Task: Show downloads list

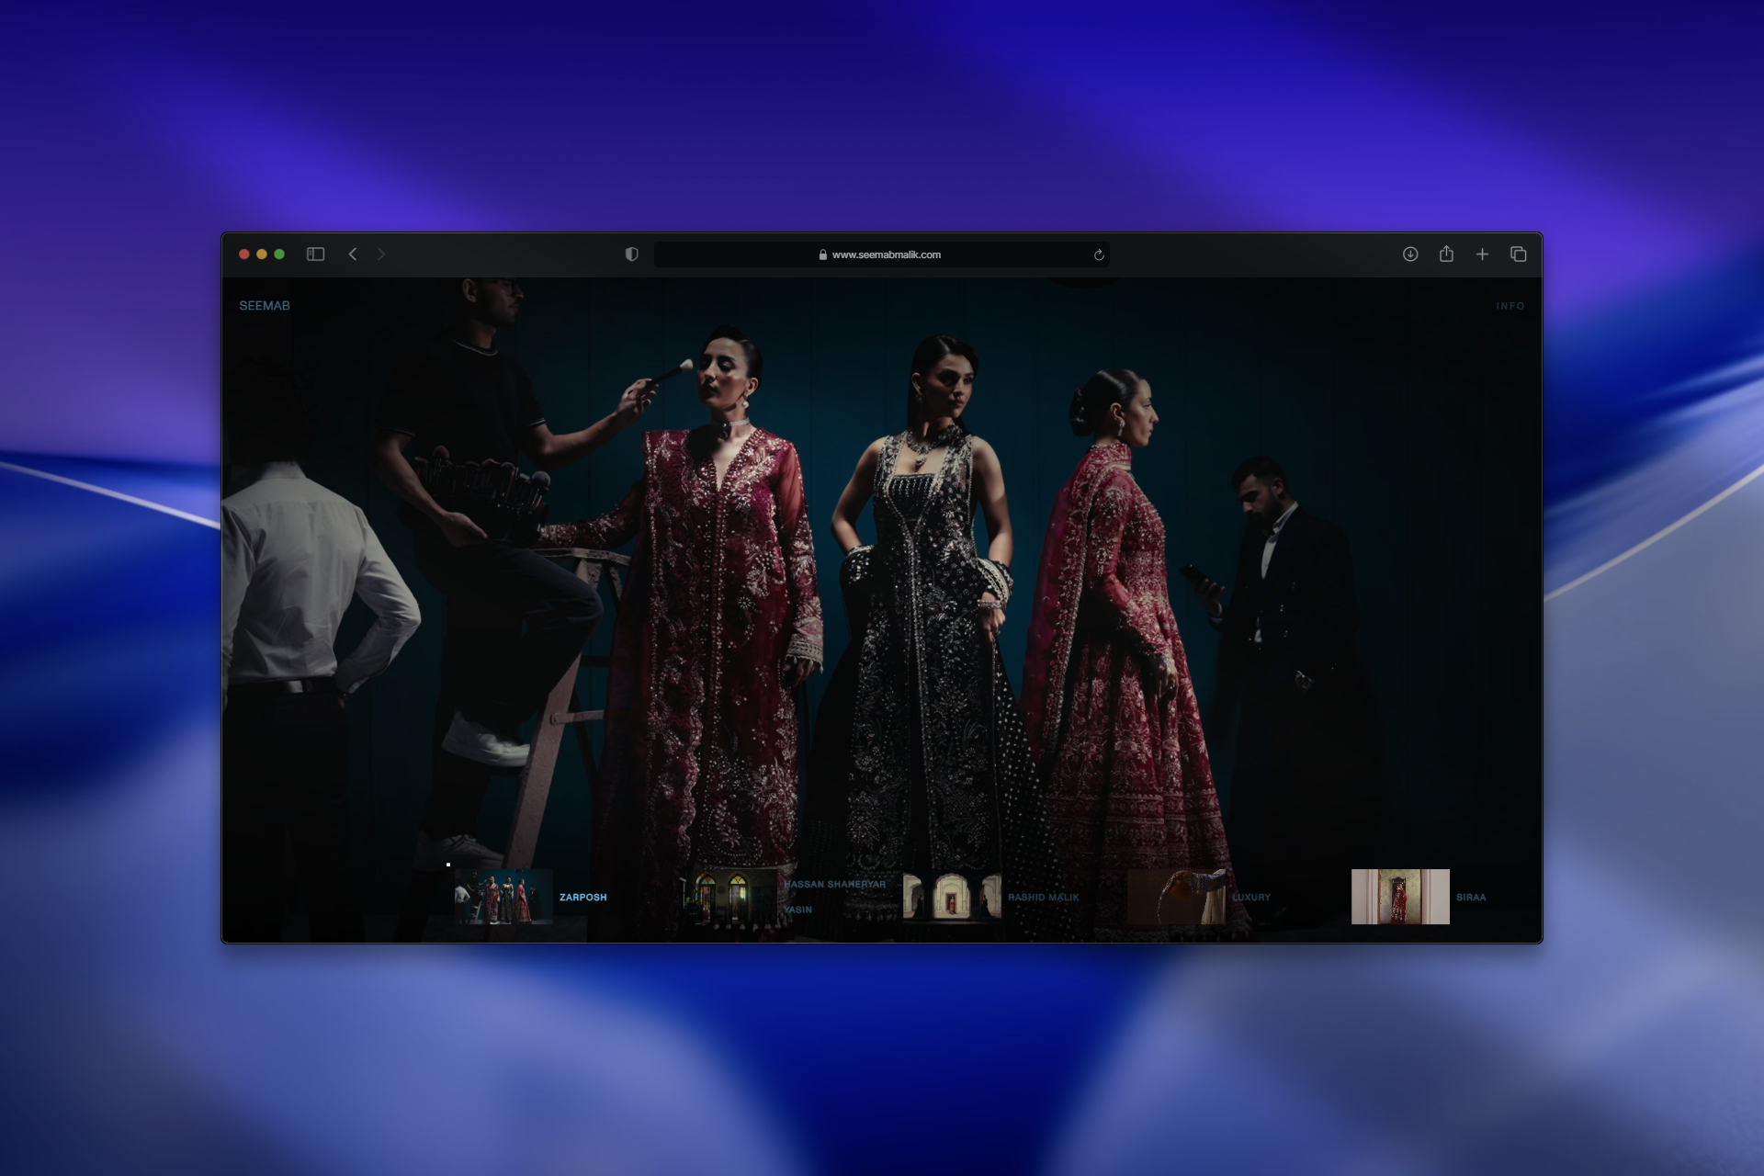Action: tap(1410, 254)
